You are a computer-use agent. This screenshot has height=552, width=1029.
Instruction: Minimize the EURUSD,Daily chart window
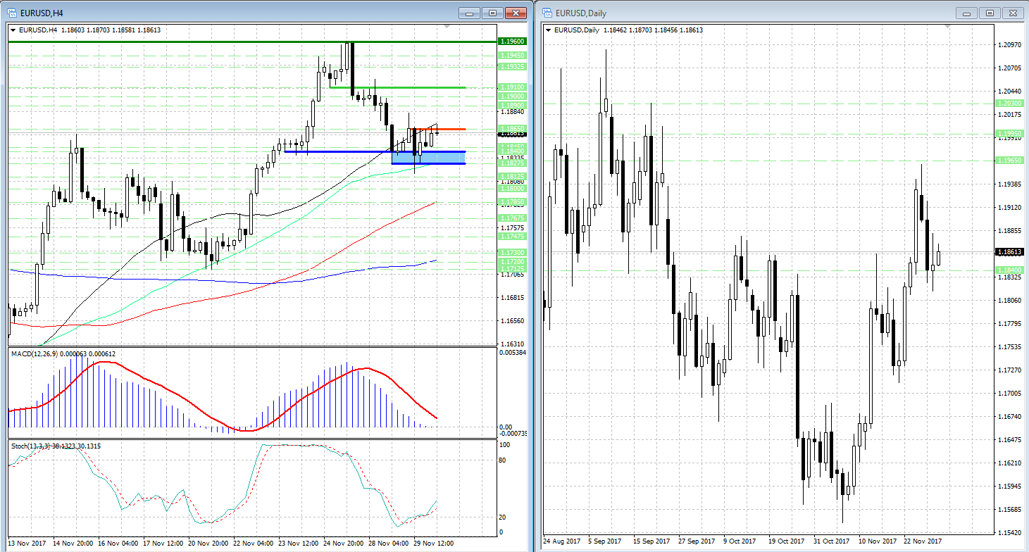pyautogui.click(x=967, y=13)
